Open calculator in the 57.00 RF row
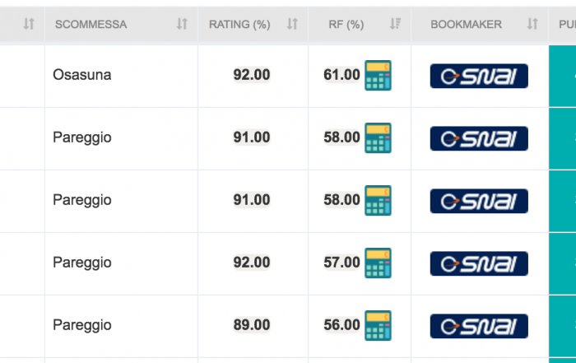The width and height of the screenshot is (576, 363). click(x=378, y=263)
